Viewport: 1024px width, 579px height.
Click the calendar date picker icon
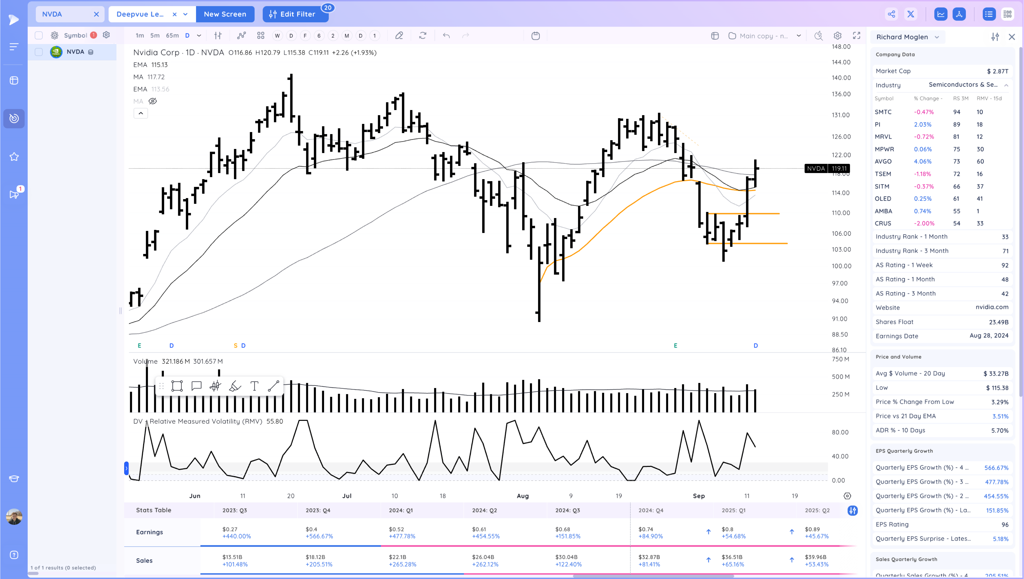(536, 36)
